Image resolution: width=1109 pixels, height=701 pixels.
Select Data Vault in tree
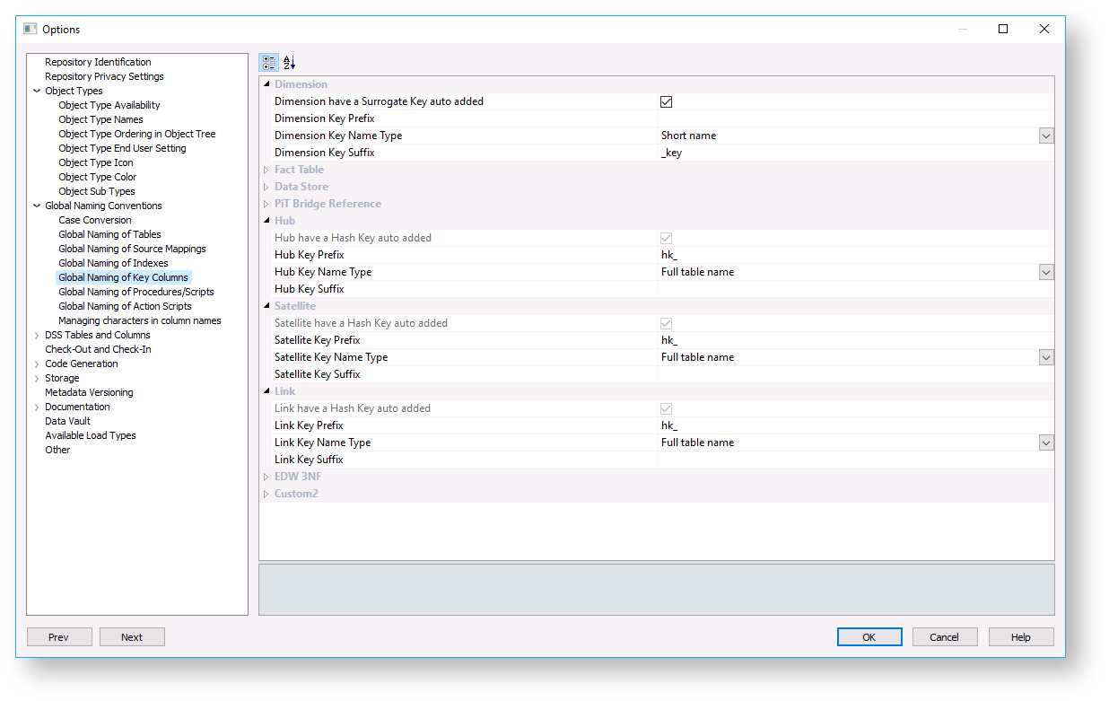67,421
